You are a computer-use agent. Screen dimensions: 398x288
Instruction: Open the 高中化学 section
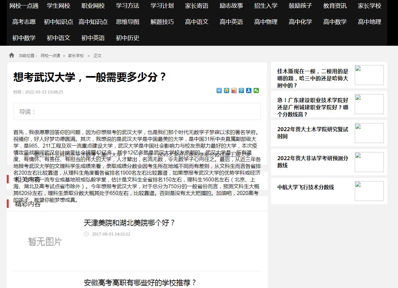click(x=300, y=22)
